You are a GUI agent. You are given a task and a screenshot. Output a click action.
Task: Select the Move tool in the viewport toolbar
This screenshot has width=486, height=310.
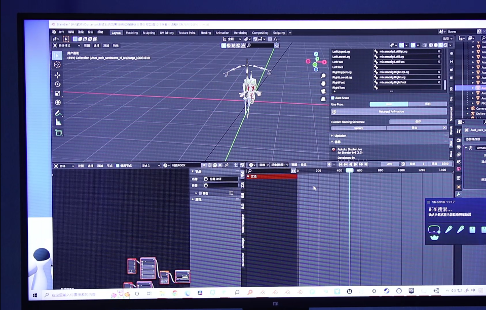(x=57, y=75)
